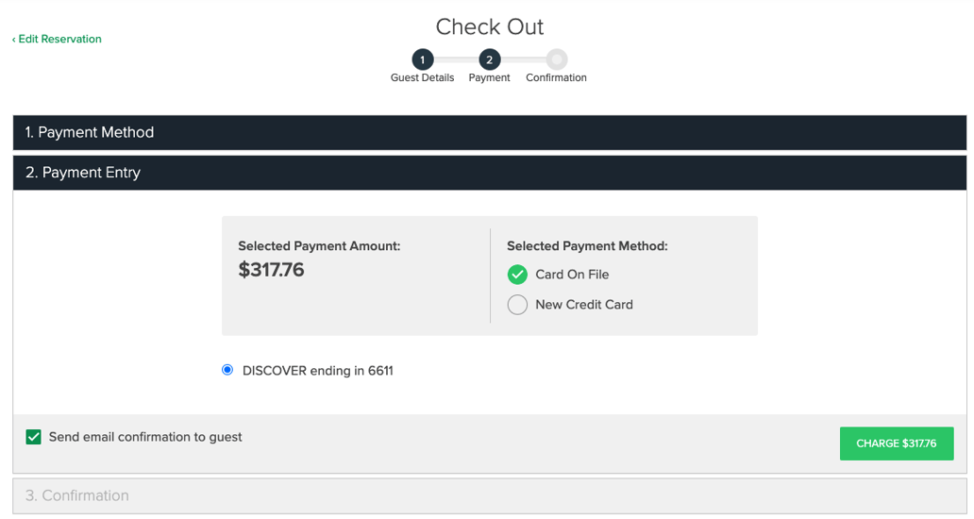Uncheck the send email confirmation checkbox
The height and width of the screenshot is (519, 974).
pos(34,437)
